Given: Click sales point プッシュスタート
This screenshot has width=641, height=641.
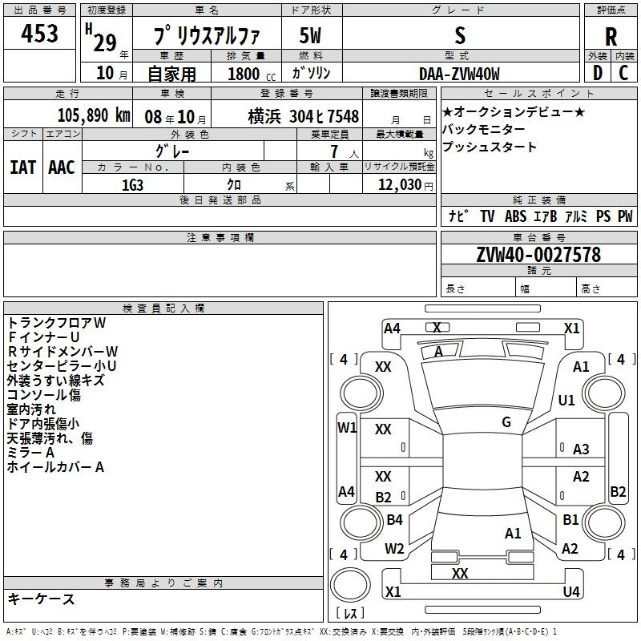Looking at the screenshot, I should [490, 147].
